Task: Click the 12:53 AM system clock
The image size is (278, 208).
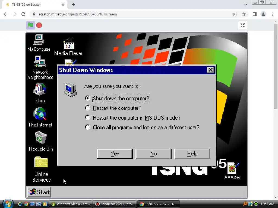Action: point(267,204)
